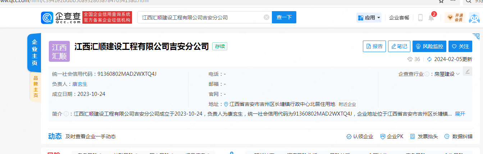Screen dimensions: 483x154
Task: Clear the search box with the X icon
Action: [266, 17]
